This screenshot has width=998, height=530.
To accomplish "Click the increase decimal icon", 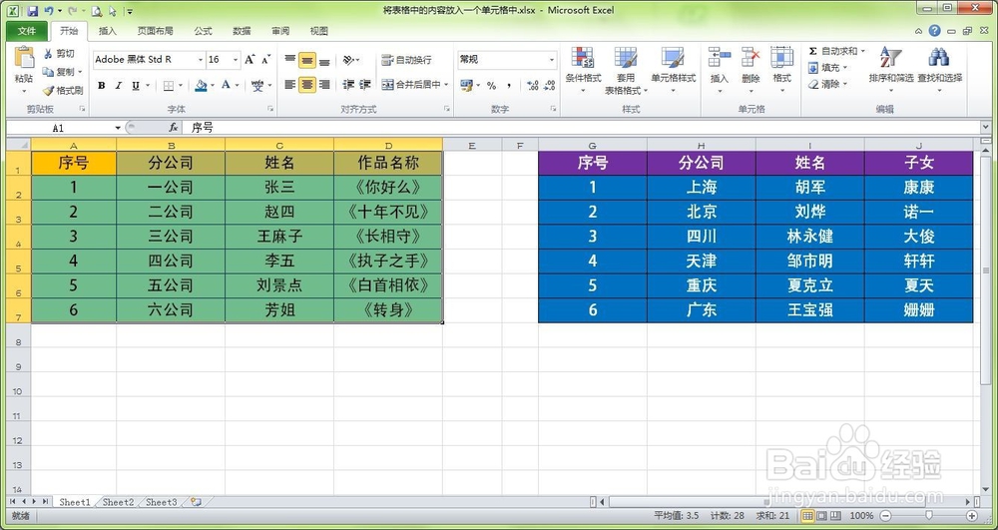I will pos(533,85).
